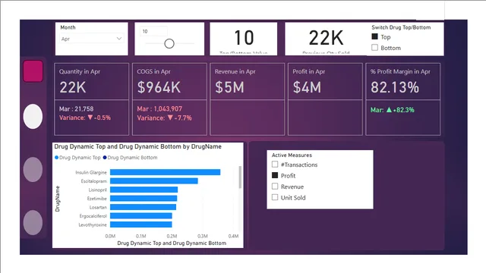486x273 pixels.
Task: Enable the #Transactions measure checkbox
Action: click(275, 164)
